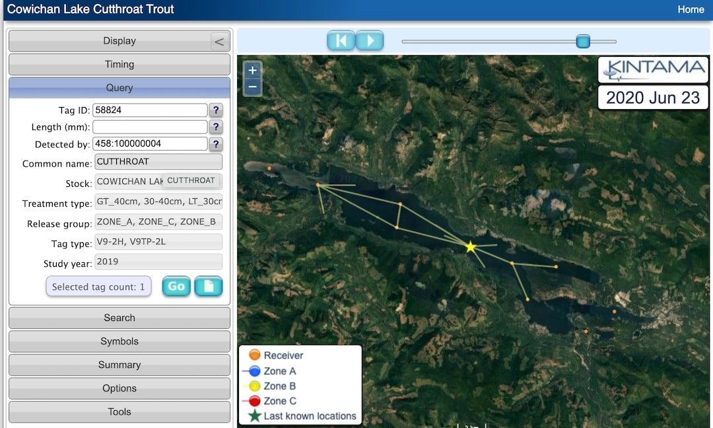Follow the Home link in the header
Image resolution: width=713 pixels, height=428 pixels.
coord(691,9)
